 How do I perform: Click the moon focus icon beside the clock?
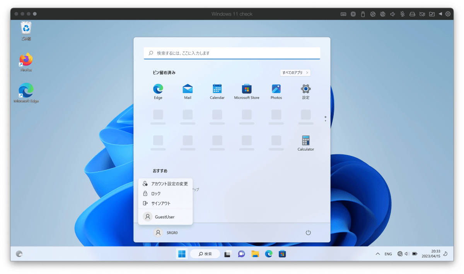click(x=445, y=254)
